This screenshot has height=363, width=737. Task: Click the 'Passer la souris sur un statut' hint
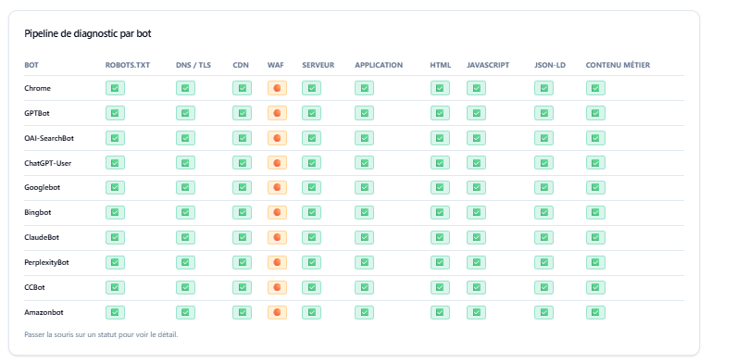click(101, 335)
